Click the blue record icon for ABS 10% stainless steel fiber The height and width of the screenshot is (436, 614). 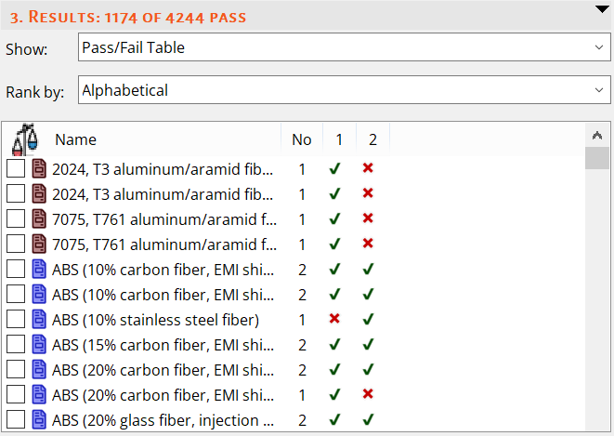click(39, 319)
